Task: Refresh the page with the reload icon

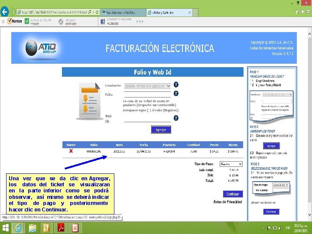Action: [97, 12]
